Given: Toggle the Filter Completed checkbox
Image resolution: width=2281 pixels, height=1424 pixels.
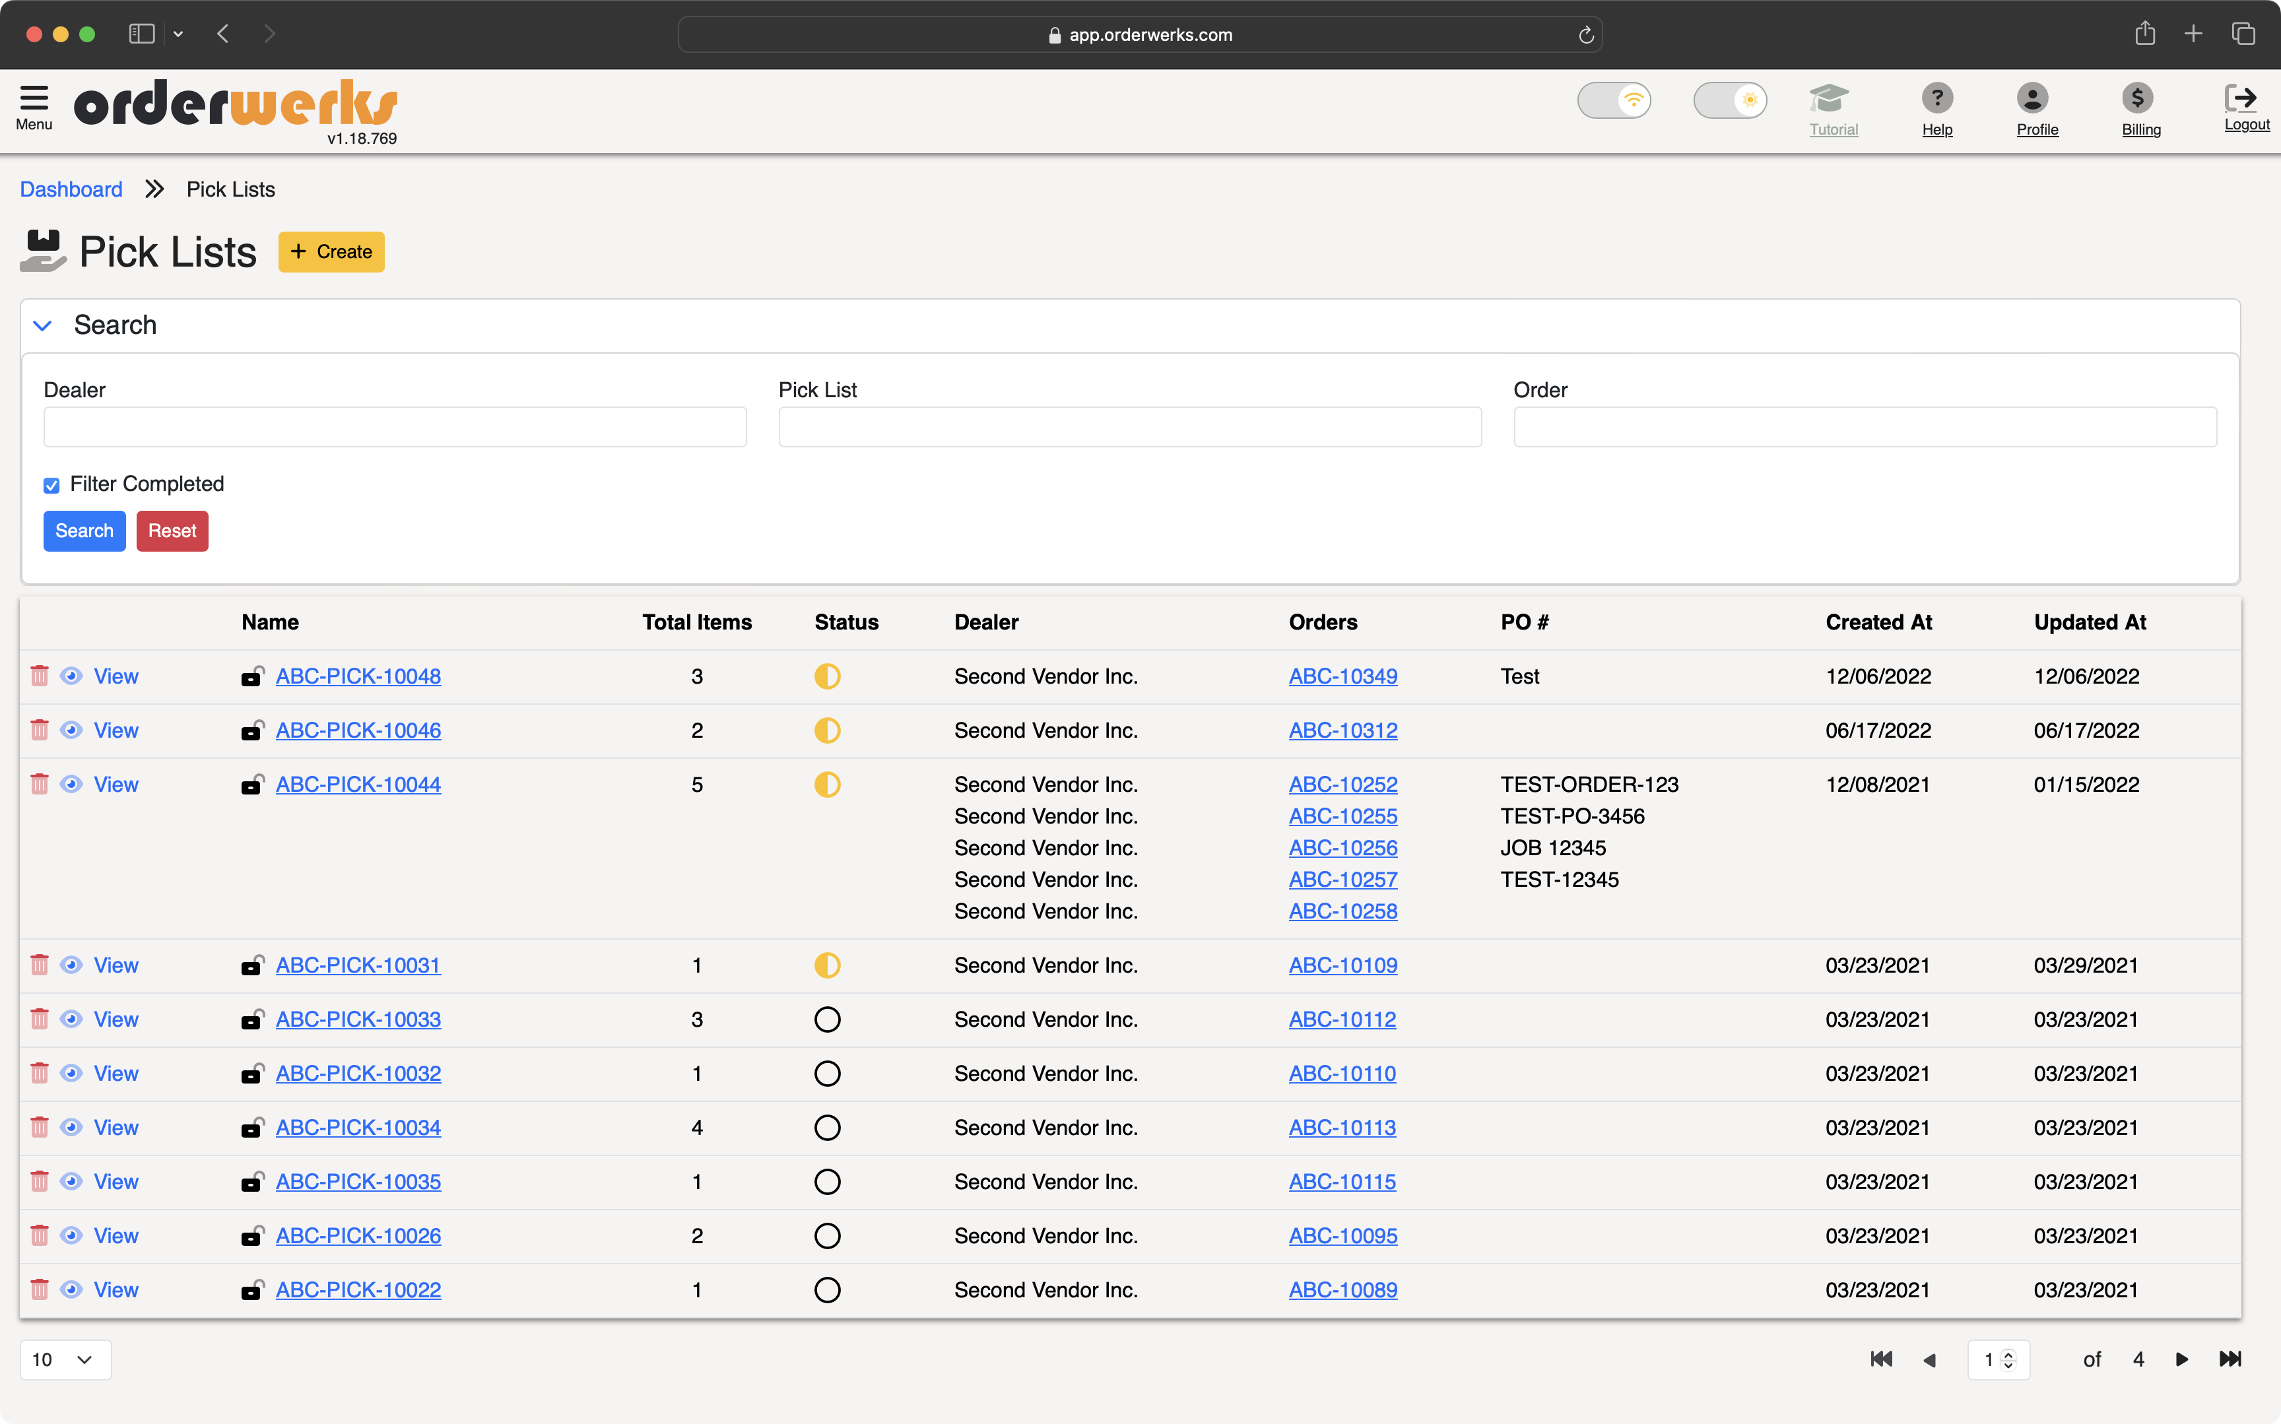Looking at the screenshot, I should click(51, 485).
